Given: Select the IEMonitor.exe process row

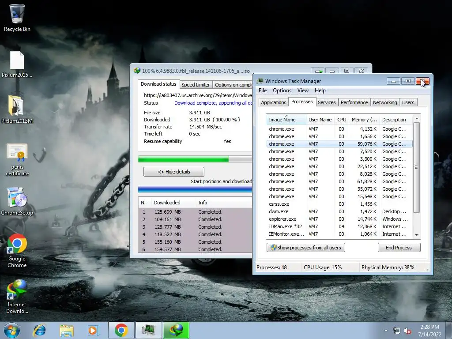Looking at the screenshot, I should pos(339,234).
